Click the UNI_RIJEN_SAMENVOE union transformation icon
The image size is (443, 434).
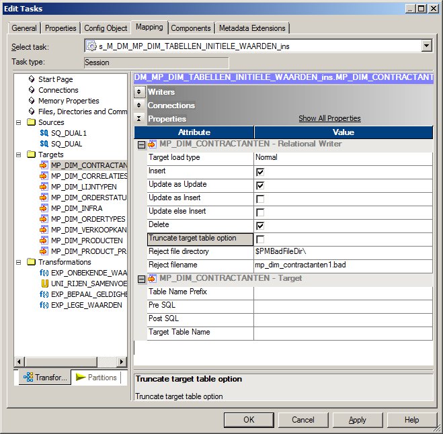click(44, 284)
